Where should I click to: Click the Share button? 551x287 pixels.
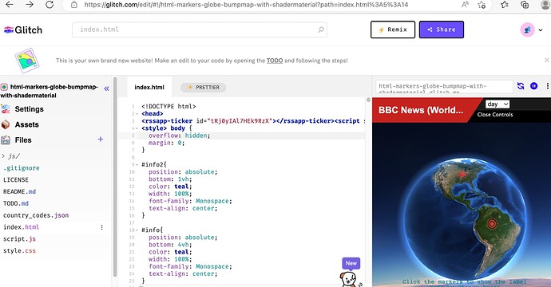(x=442, y=29)
